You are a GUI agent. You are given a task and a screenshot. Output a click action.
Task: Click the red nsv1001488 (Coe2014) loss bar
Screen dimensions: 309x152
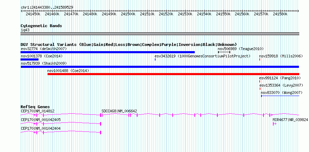click(173, 74)
